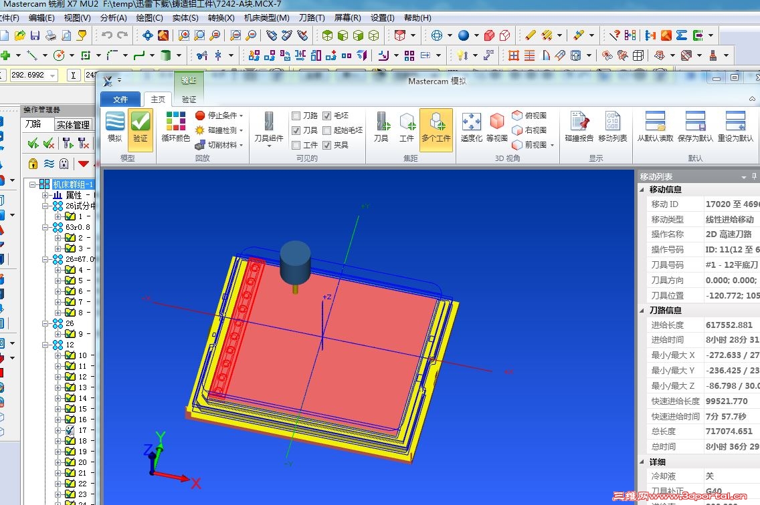
Task: Switch to 前视图 front view
Action: tap(530, 144)
